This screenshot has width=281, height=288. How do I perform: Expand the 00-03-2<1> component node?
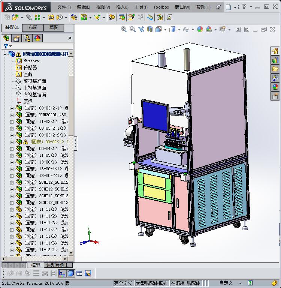(x=12, y=108)
